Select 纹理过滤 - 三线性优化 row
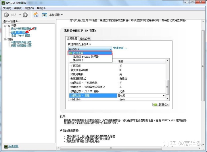 click(117, 83)
